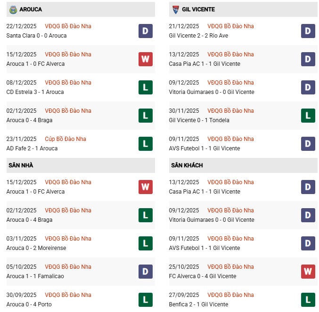This screenshot has width=319, height=312.
Task: Click the D badge for Arouca vs Famalicao
Action: [x=145, y=272]
